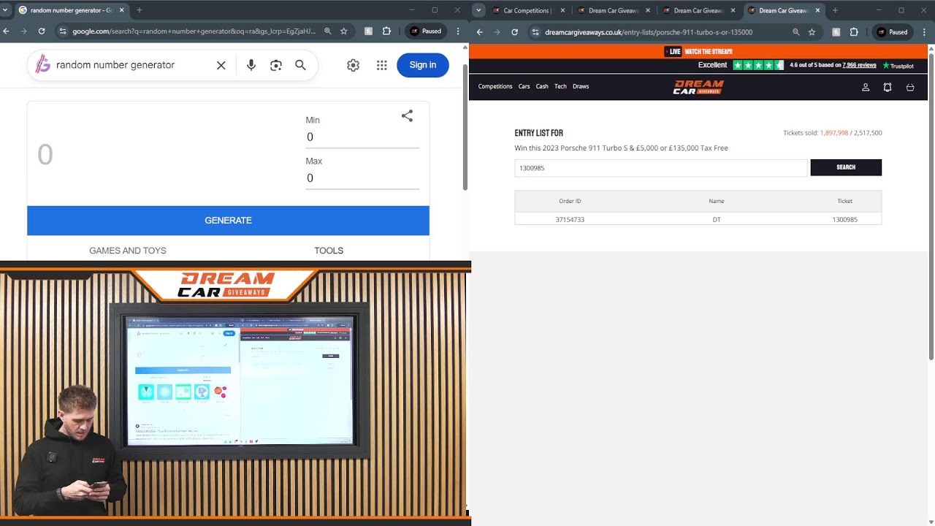This screenshot has height=526, width=935.
Task: Click the Trustpilot star rating
Action: (758, 65)
